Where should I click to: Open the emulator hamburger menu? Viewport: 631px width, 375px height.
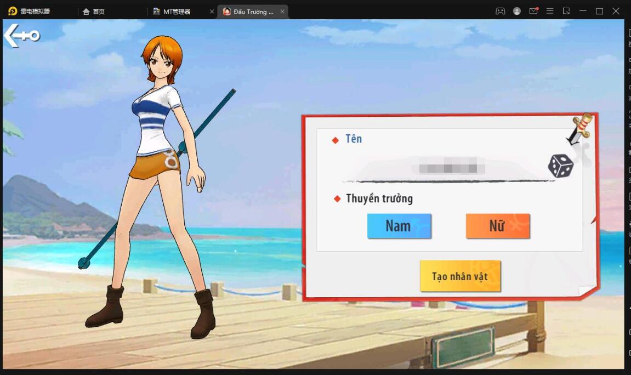point(550,11)
